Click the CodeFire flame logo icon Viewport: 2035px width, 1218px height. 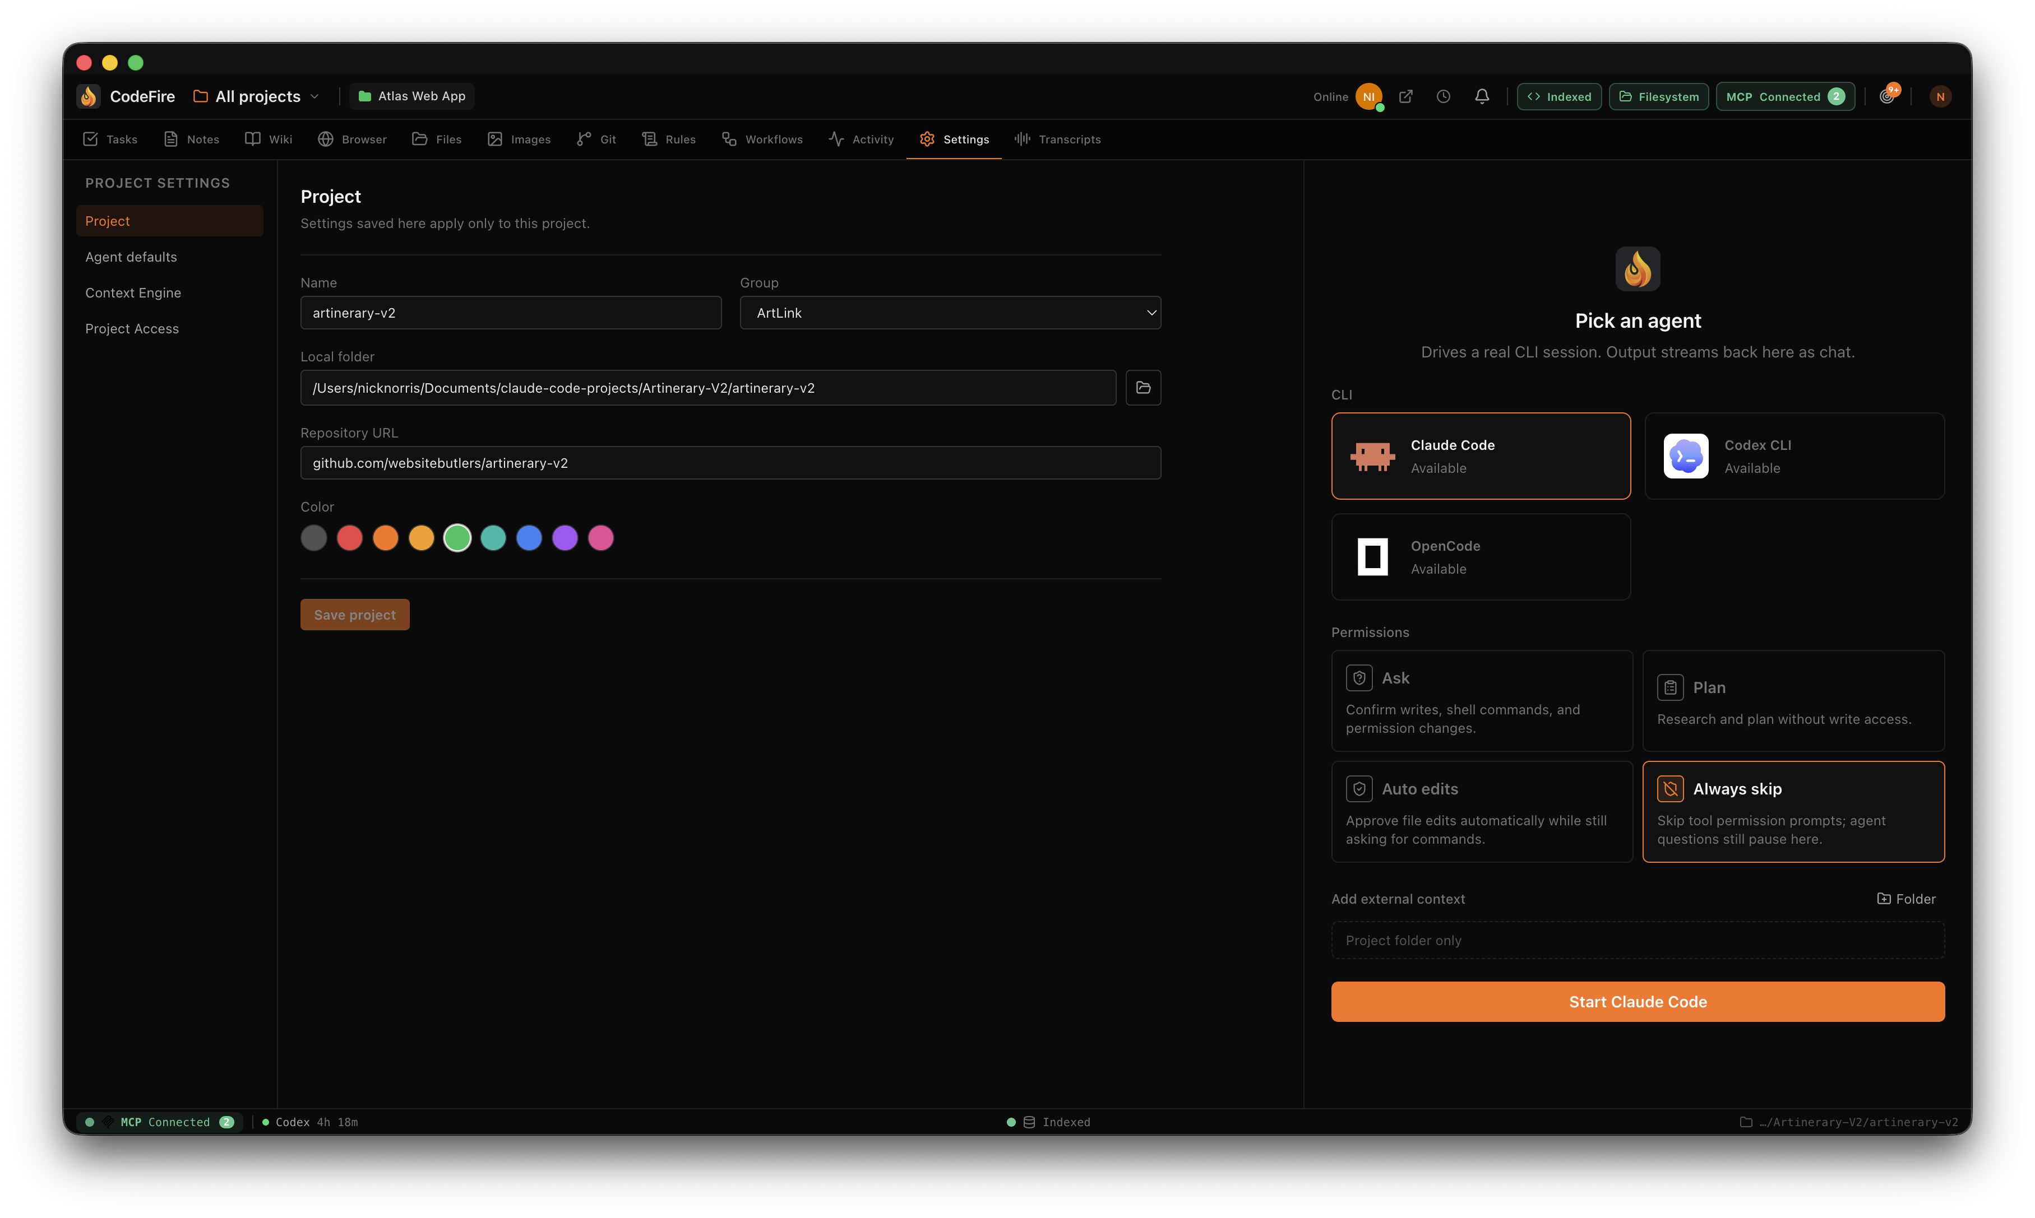88,96
